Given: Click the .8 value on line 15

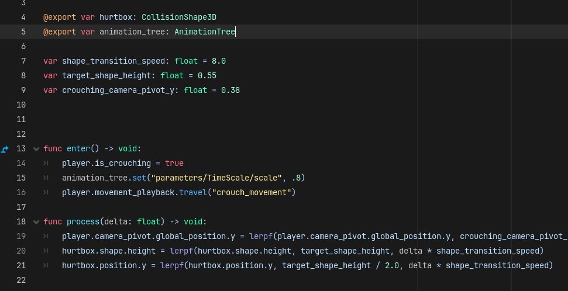Looking at the screenshot, I should (x=296, y=178).
